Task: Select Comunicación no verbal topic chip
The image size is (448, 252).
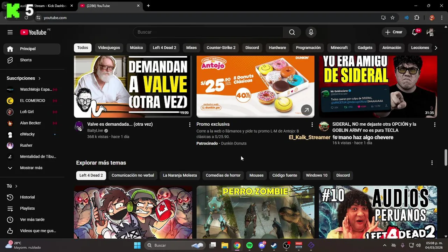Action: [x=133, y=175]
